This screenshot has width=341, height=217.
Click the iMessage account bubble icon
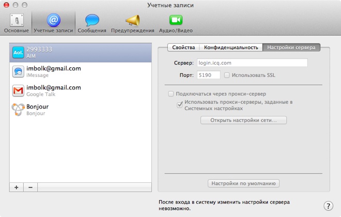click(x=18, y=71)
